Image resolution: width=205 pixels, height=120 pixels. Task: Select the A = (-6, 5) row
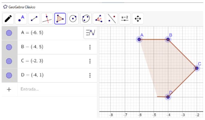49,33
